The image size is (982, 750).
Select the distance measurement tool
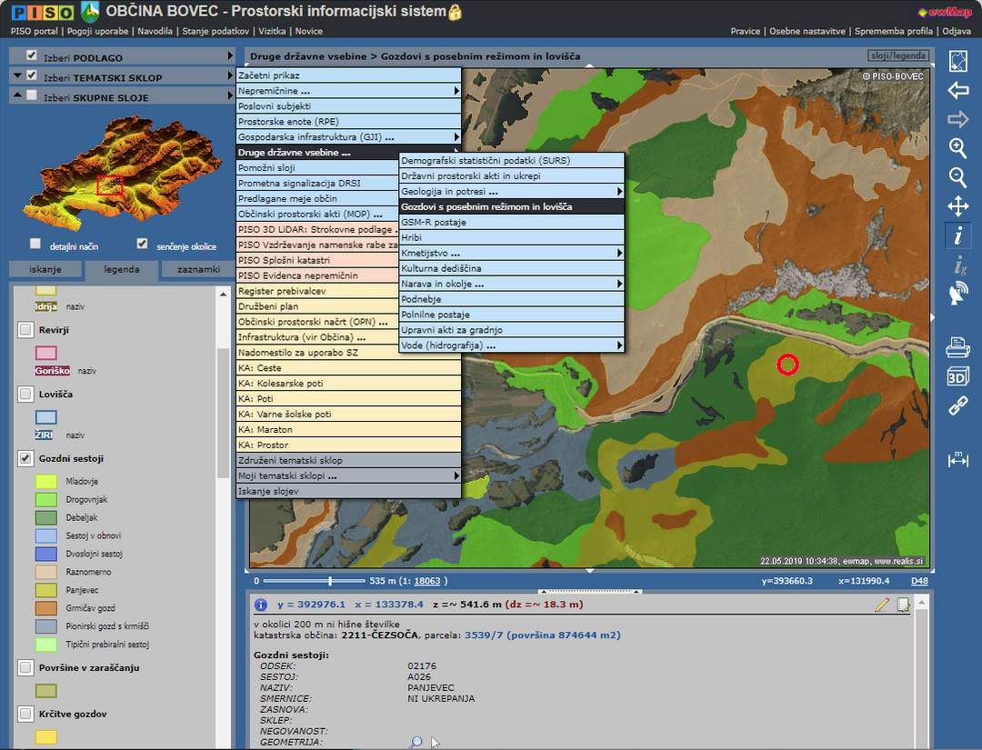(957, 459)
